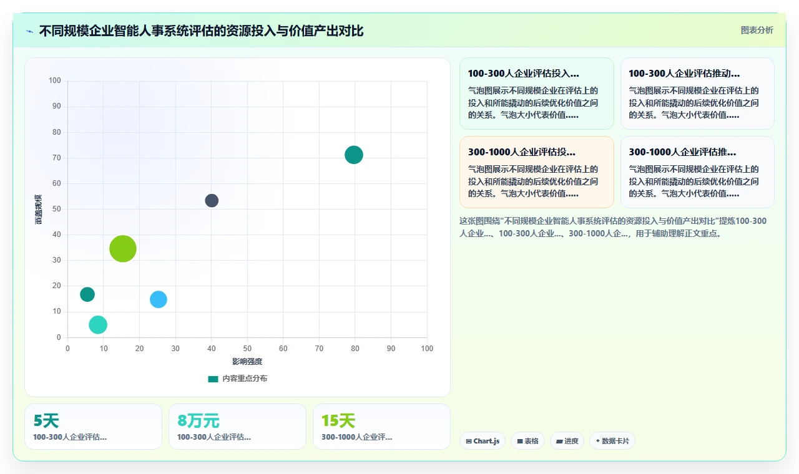The height and width of the screenshot is (474, 799).
Task: Click the 内容重点分布 legend label
Action: [245, 379]
